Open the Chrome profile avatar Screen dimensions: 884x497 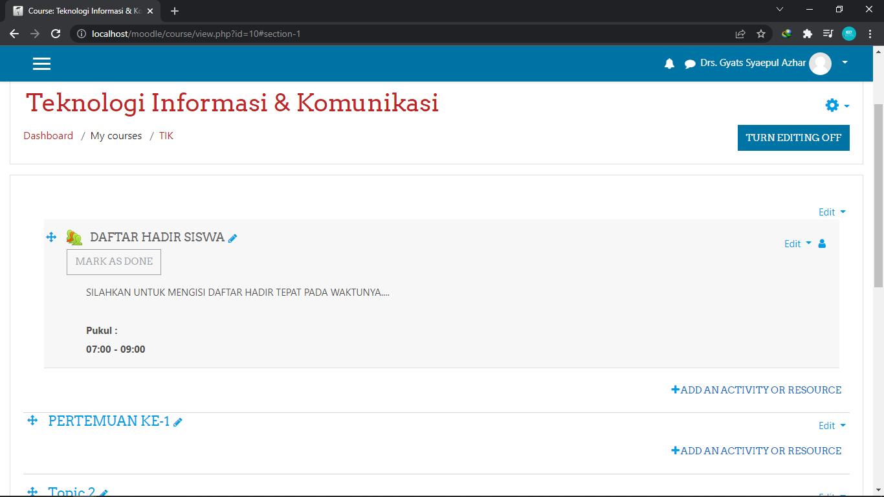tap(848, 34)
